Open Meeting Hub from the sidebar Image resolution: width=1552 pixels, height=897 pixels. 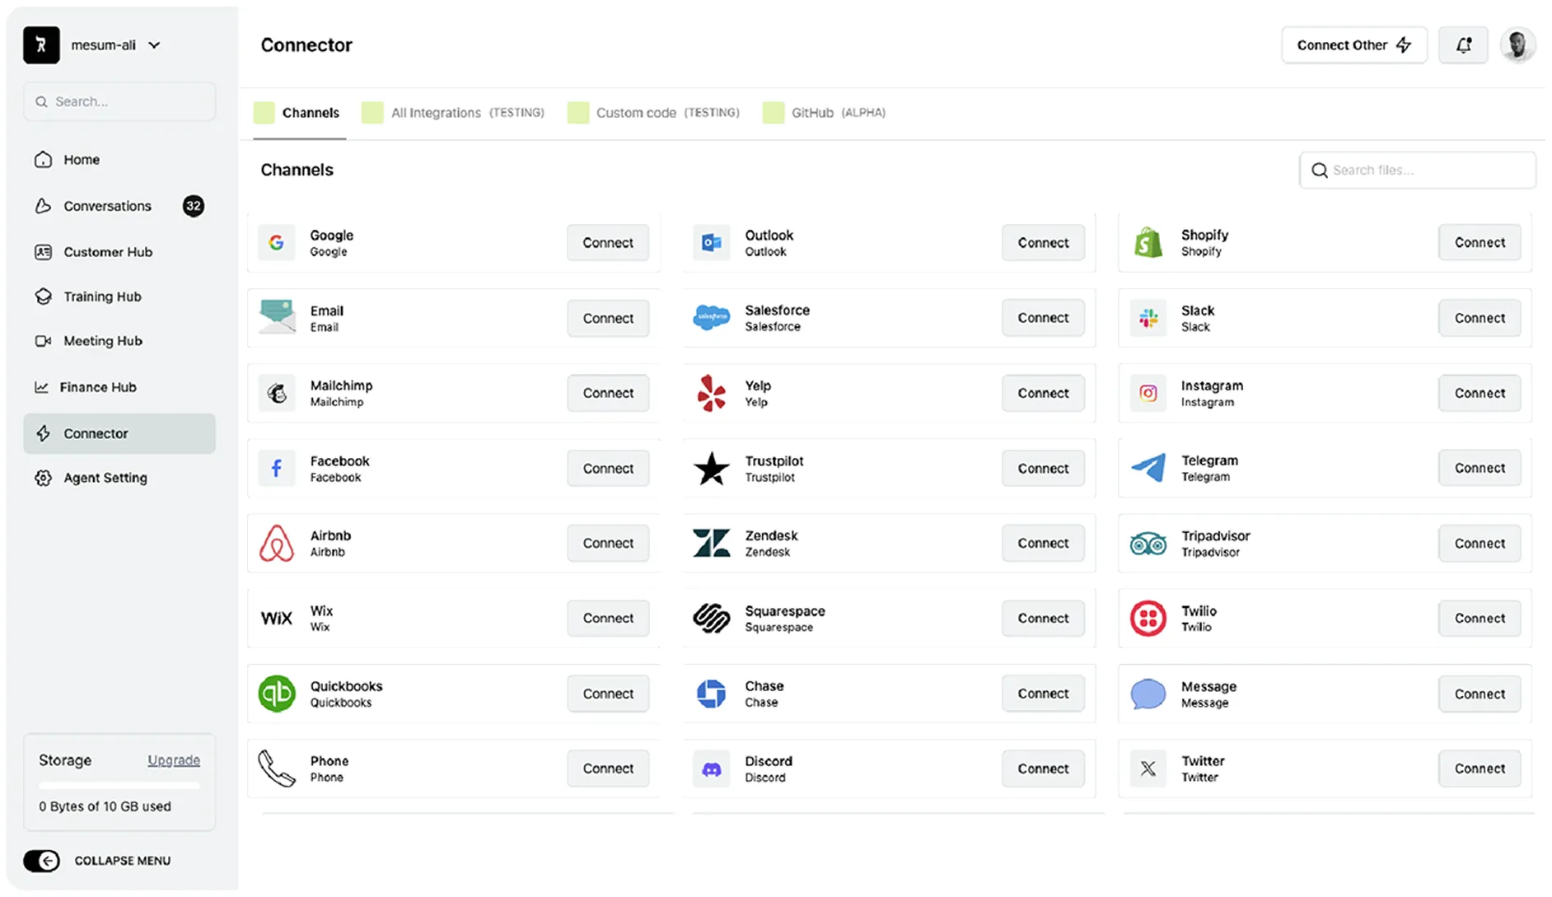[101, 341]
